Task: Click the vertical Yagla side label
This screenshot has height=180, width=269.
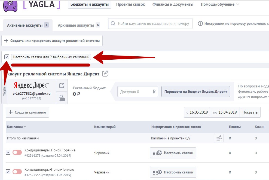Action: tap(4, 91)
